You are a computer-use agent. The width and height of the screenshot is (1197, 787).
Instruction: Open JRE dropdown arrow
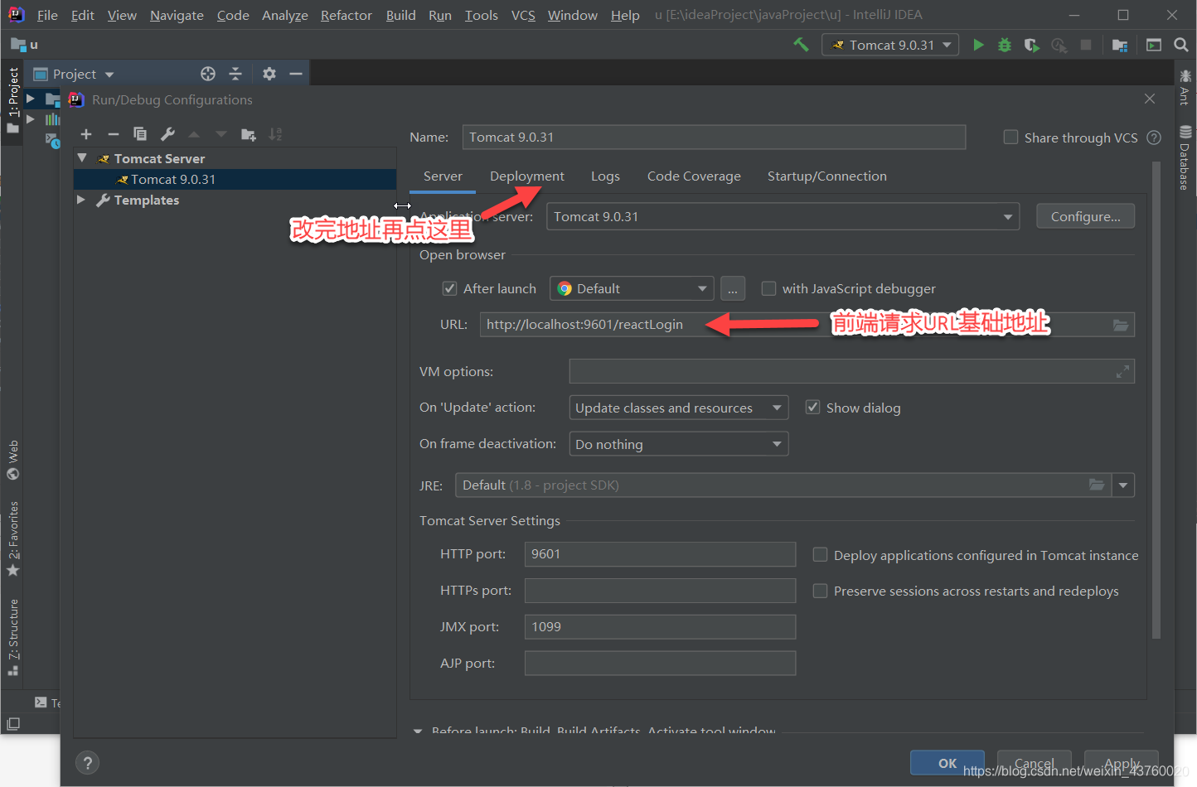click(x=1123, y=485)
